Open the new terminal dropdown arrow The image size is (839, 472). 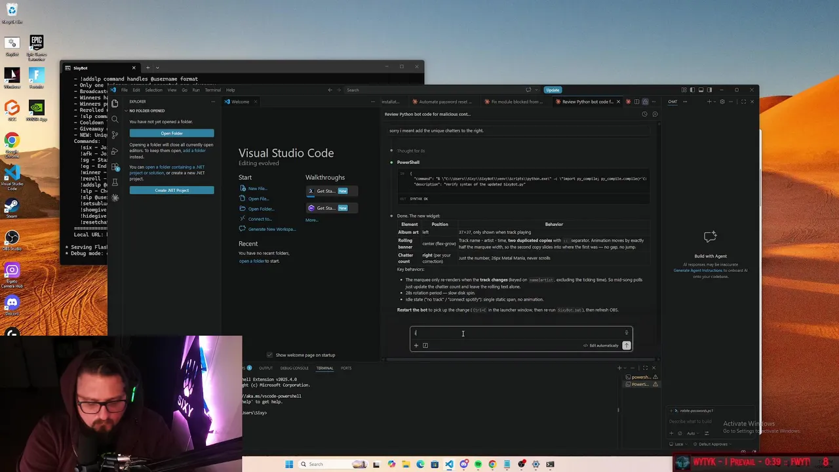pos(626,368)
